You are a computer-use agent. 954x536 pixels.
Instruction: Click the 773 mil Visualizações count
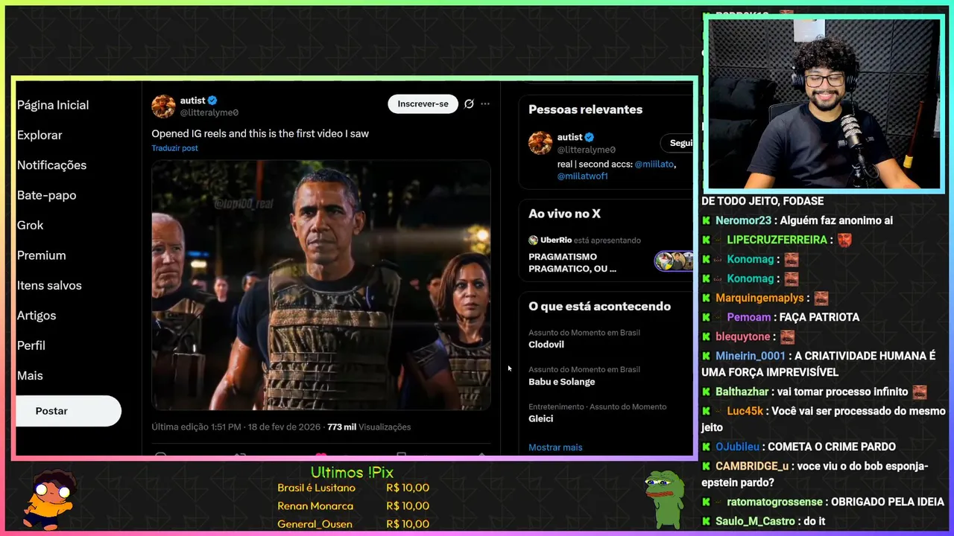369,427
